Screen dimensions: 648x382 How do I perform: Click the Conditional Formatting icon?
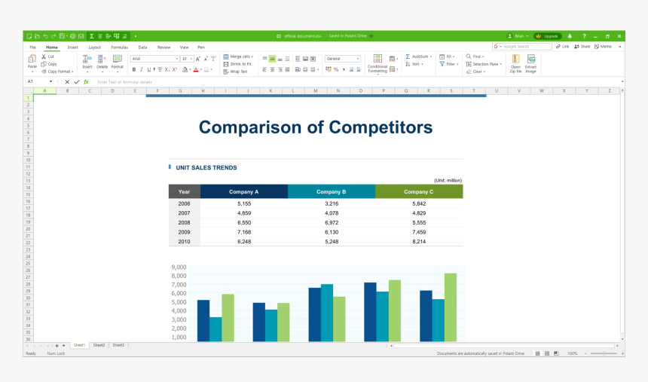click(x=377, y=60)
